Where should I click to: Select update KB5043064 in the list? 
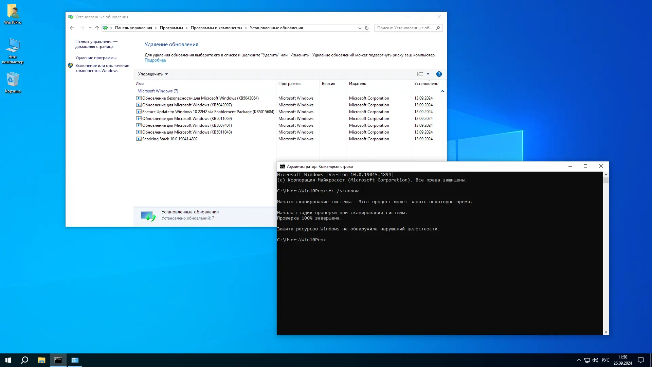click(200, 98)
